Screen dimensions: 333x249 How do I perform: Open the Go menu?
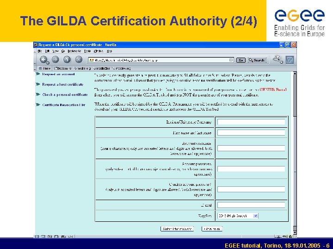click(x=63, y=51)
